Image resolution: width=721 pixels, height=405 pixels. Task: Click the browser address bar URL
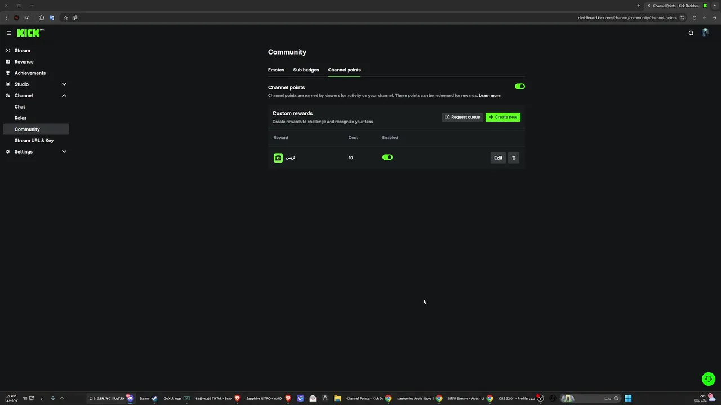pyautogui.click(x=627, y=17)
